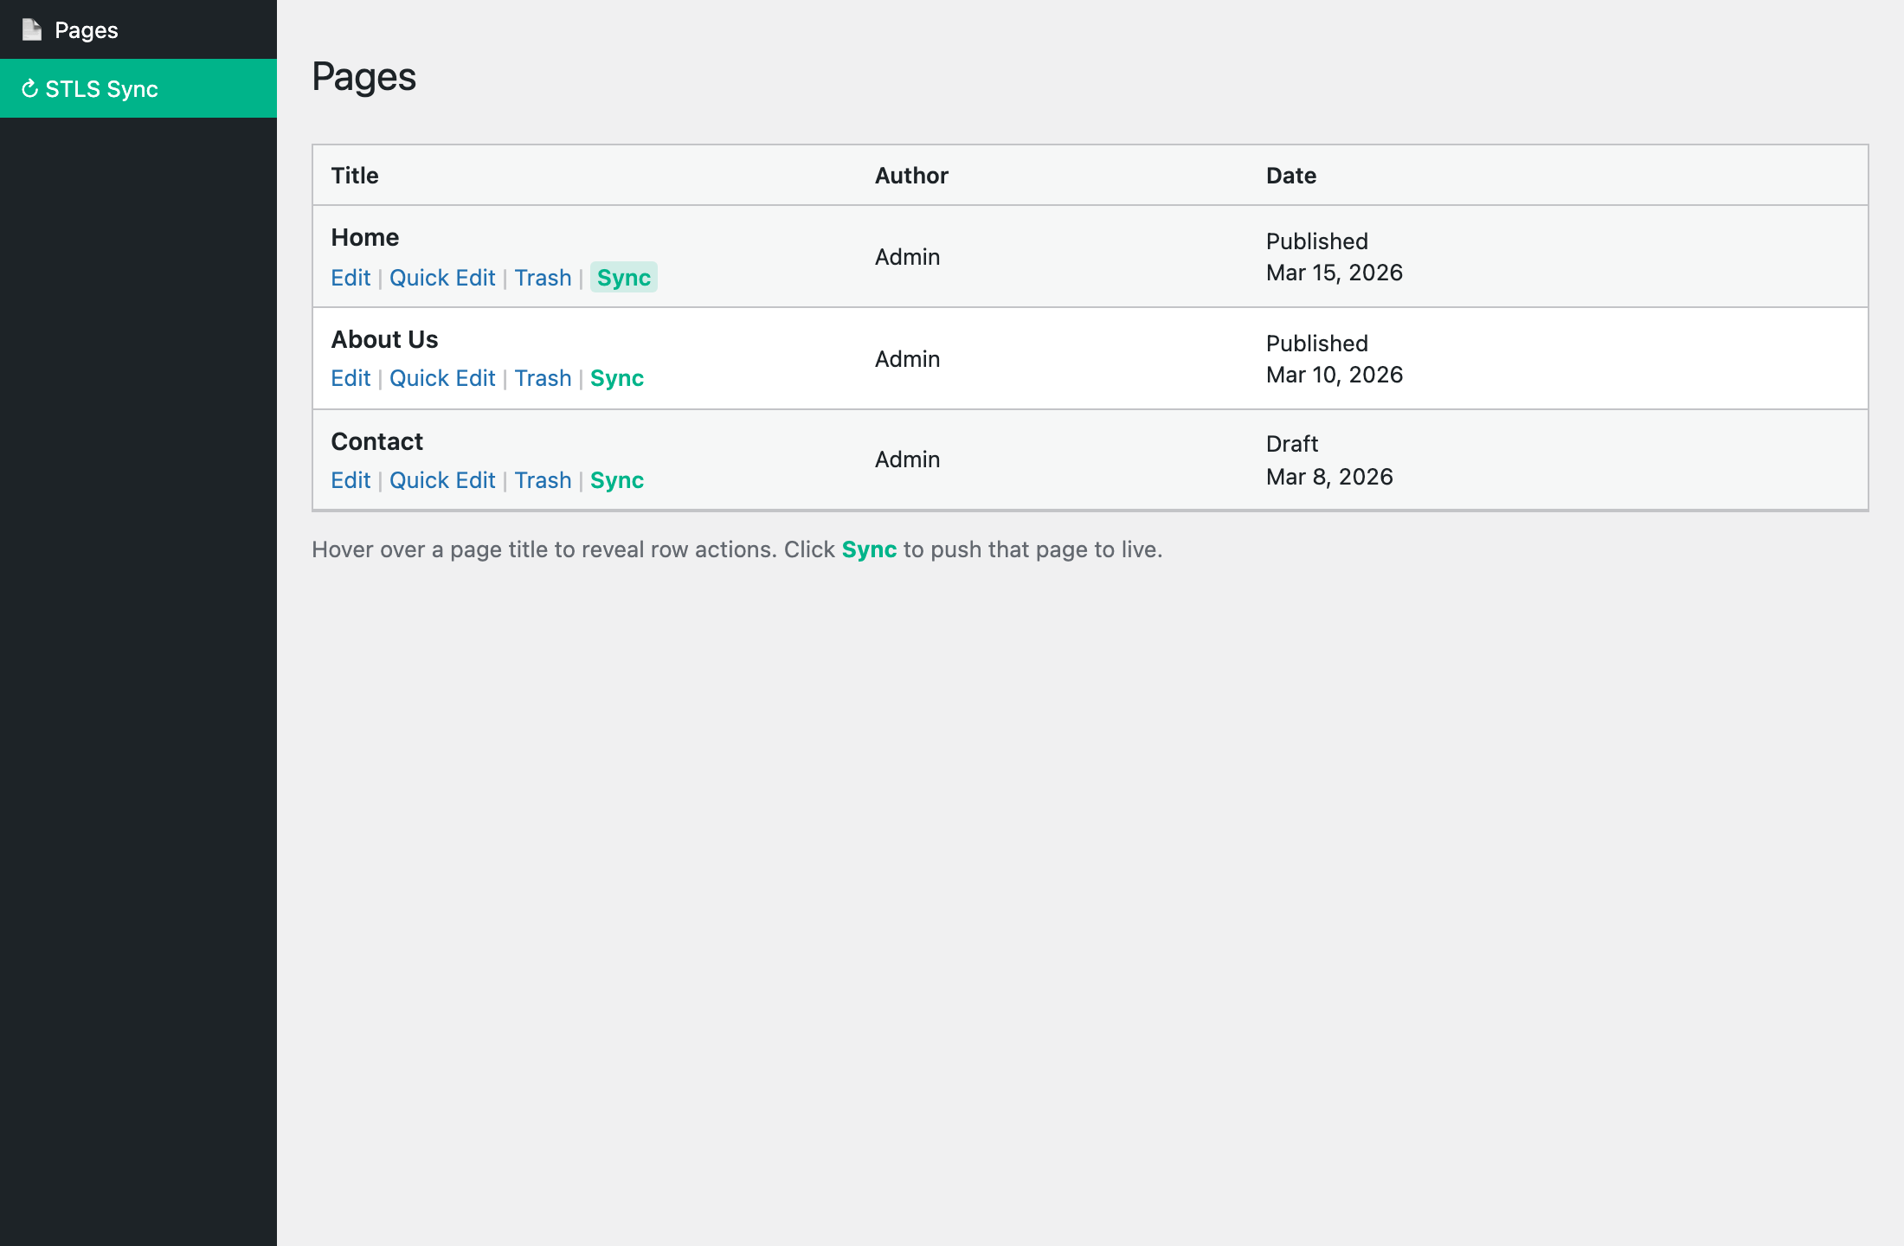Click the Sync word in helper text
This screenshot has width=1904, height=1246.
click(869, 549)
